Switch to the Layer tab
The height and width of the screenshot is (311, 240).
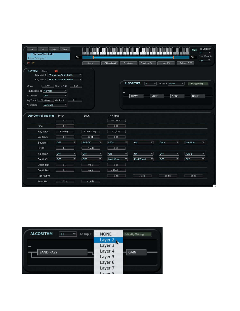coord(91,63)
